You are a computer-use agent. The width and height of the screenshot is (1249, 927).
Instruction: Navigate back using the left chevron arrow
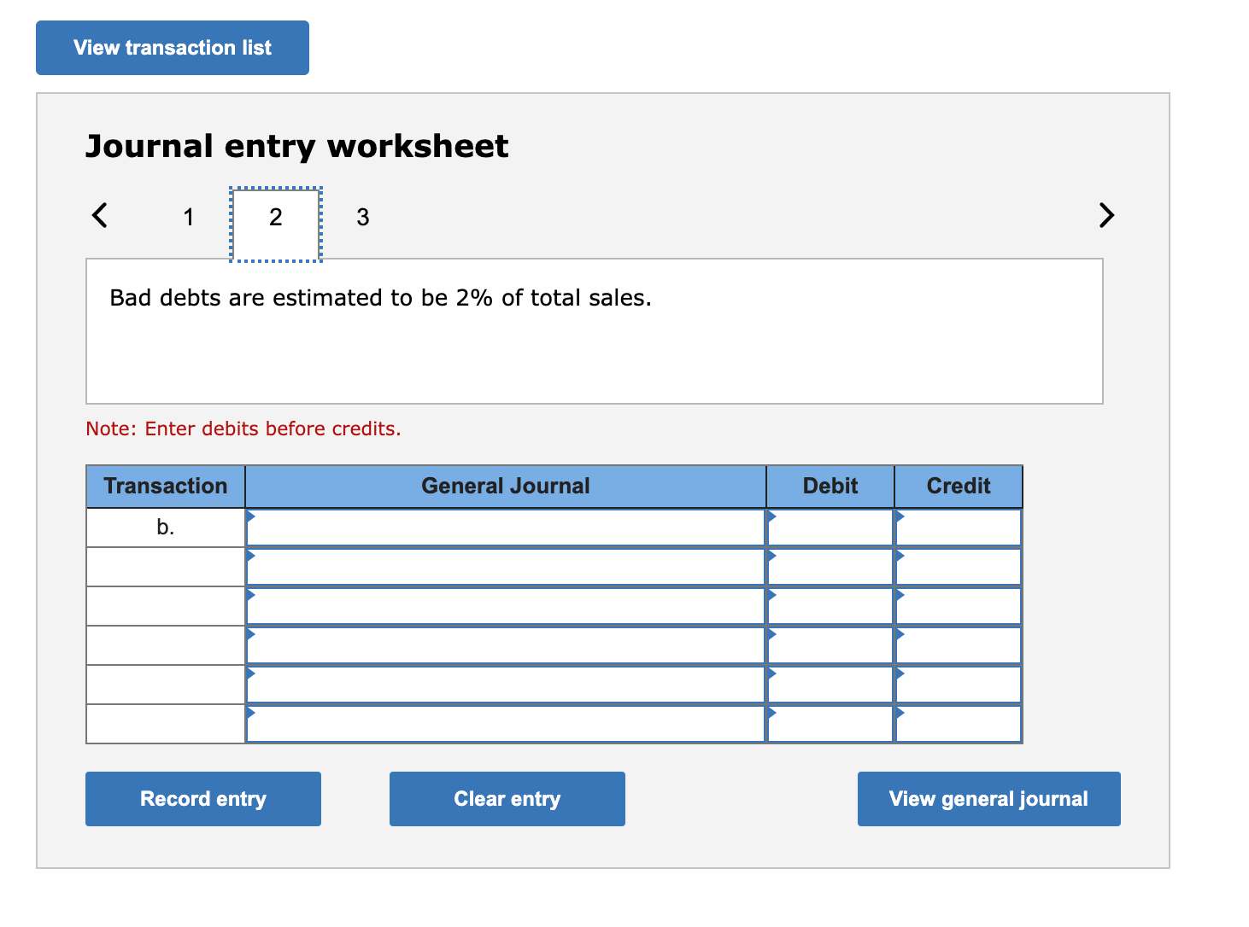coord(99,216)
